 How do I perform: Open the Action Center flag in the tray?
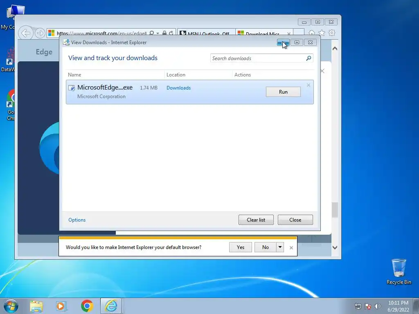coord(368,307)
